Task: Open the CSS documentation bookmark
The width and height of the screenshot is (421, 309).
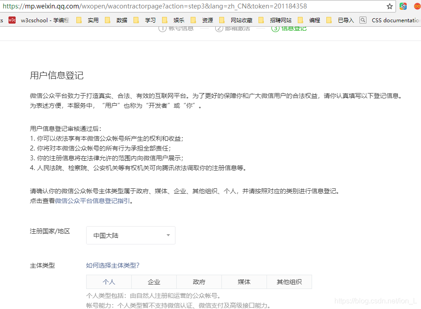Action: (390, 20)
